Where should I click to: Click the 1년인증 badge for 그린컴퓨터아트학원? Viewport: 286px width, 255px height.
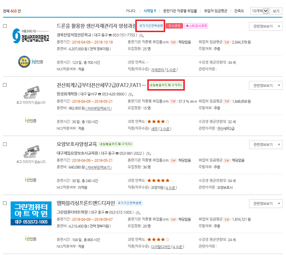pyautogui.click(x=31, y=239)
